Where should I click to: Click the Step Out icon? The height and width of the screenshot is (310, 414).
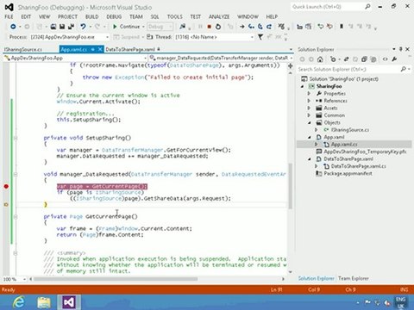269,27
